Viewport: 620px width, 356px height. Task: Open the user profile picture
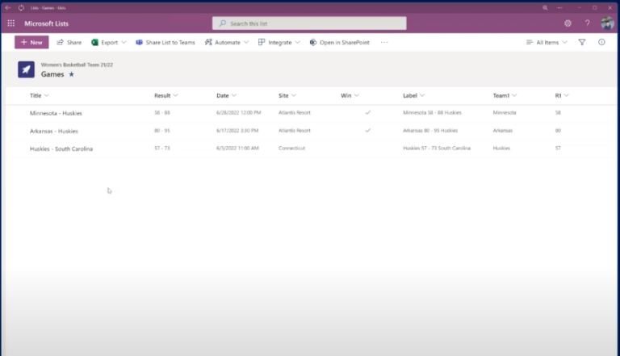(x=607, y=23)
